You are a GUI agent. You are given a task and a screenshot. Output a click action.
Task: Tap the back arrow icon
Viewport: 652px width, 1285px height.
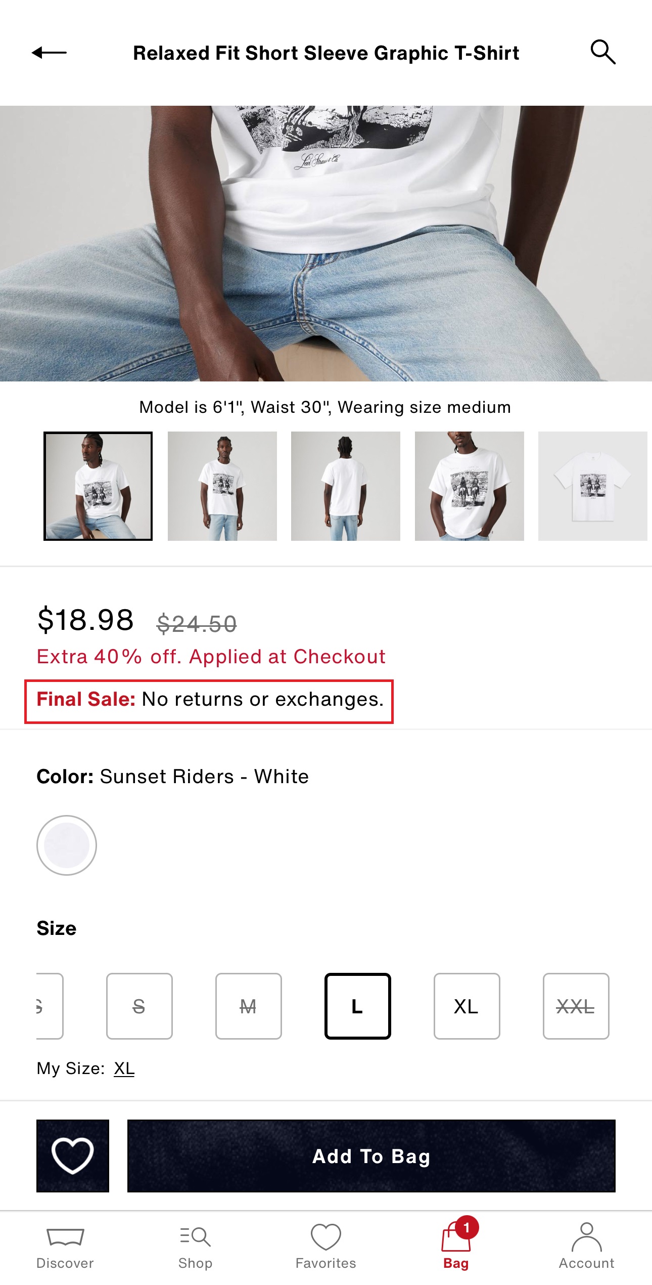pyautogui.click(x=49, y=53)
